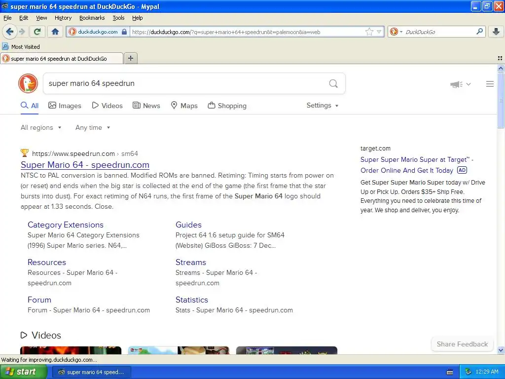
Task: Open the third video thumbnail
Action: (287, 350)
